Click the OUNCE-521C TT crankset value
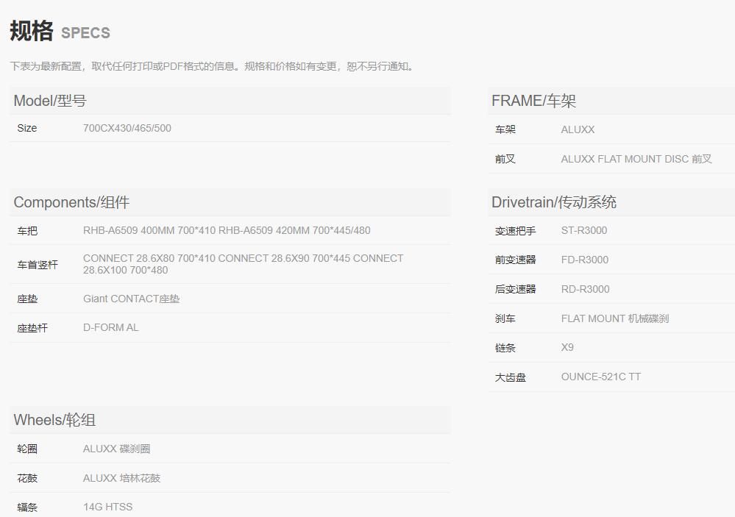This screenshot has width=735, height=517. pyautogui.click(x=600, y=377)
